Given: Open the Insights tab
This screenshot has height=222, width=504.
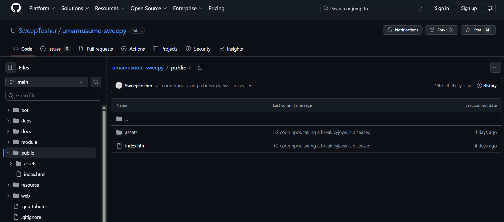Looking at the screenshot, I should click(x=231, y=49).
